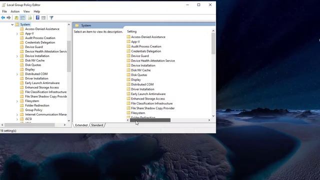Toggle Show/Hide Action Pane toolbar icon
This screenshot has width=320, height=180.
43,18
